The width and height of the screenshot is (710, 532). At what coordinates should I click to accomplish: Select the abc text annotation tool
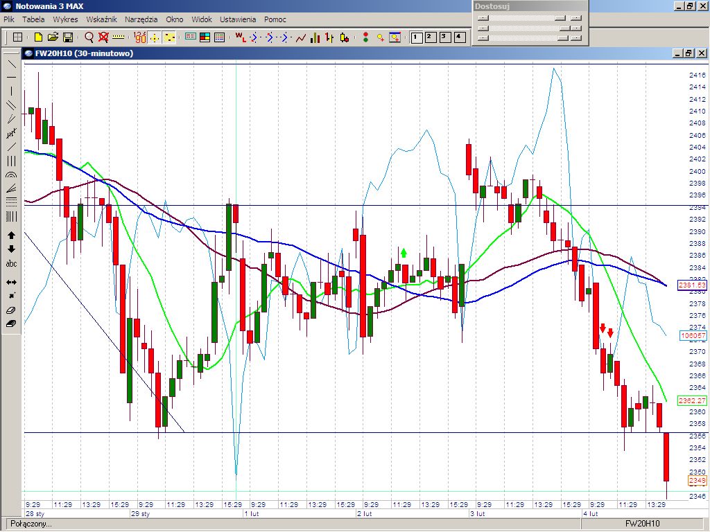click(11, 264)
